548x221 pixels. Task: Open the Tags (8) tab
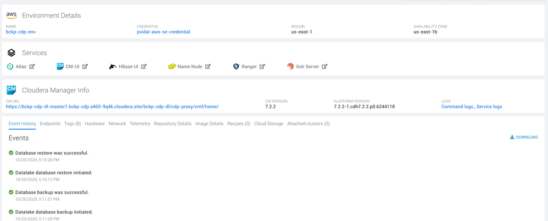pyautogui.click(x=73, y=124)
